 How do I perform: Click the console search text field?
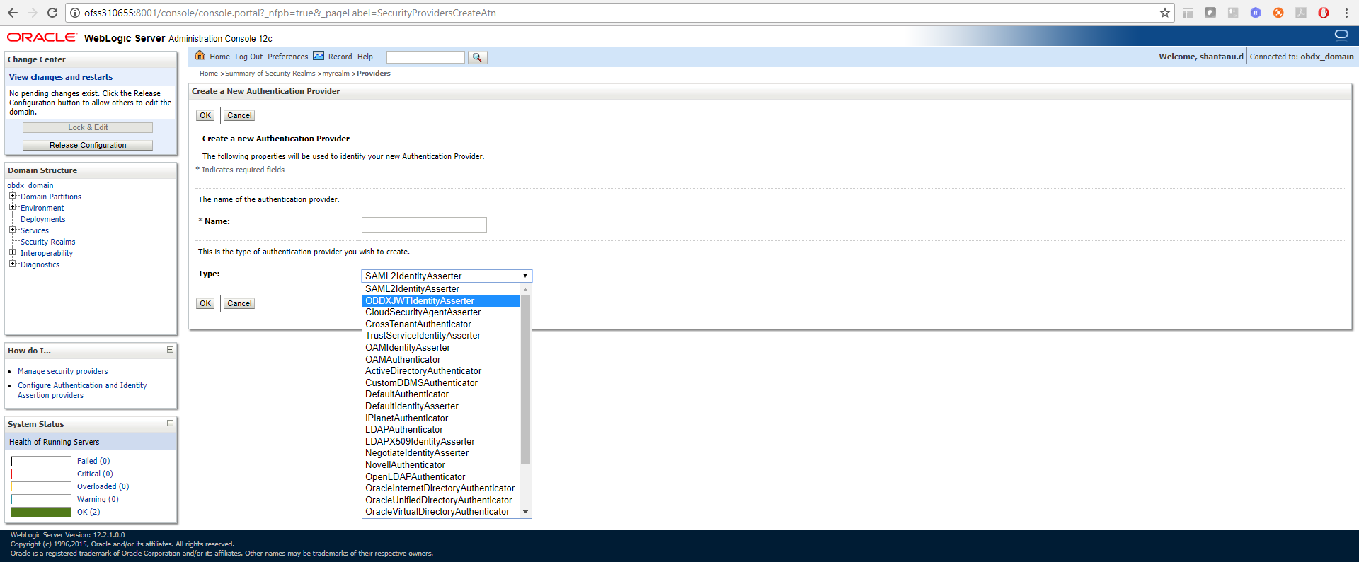coord(425,57)
